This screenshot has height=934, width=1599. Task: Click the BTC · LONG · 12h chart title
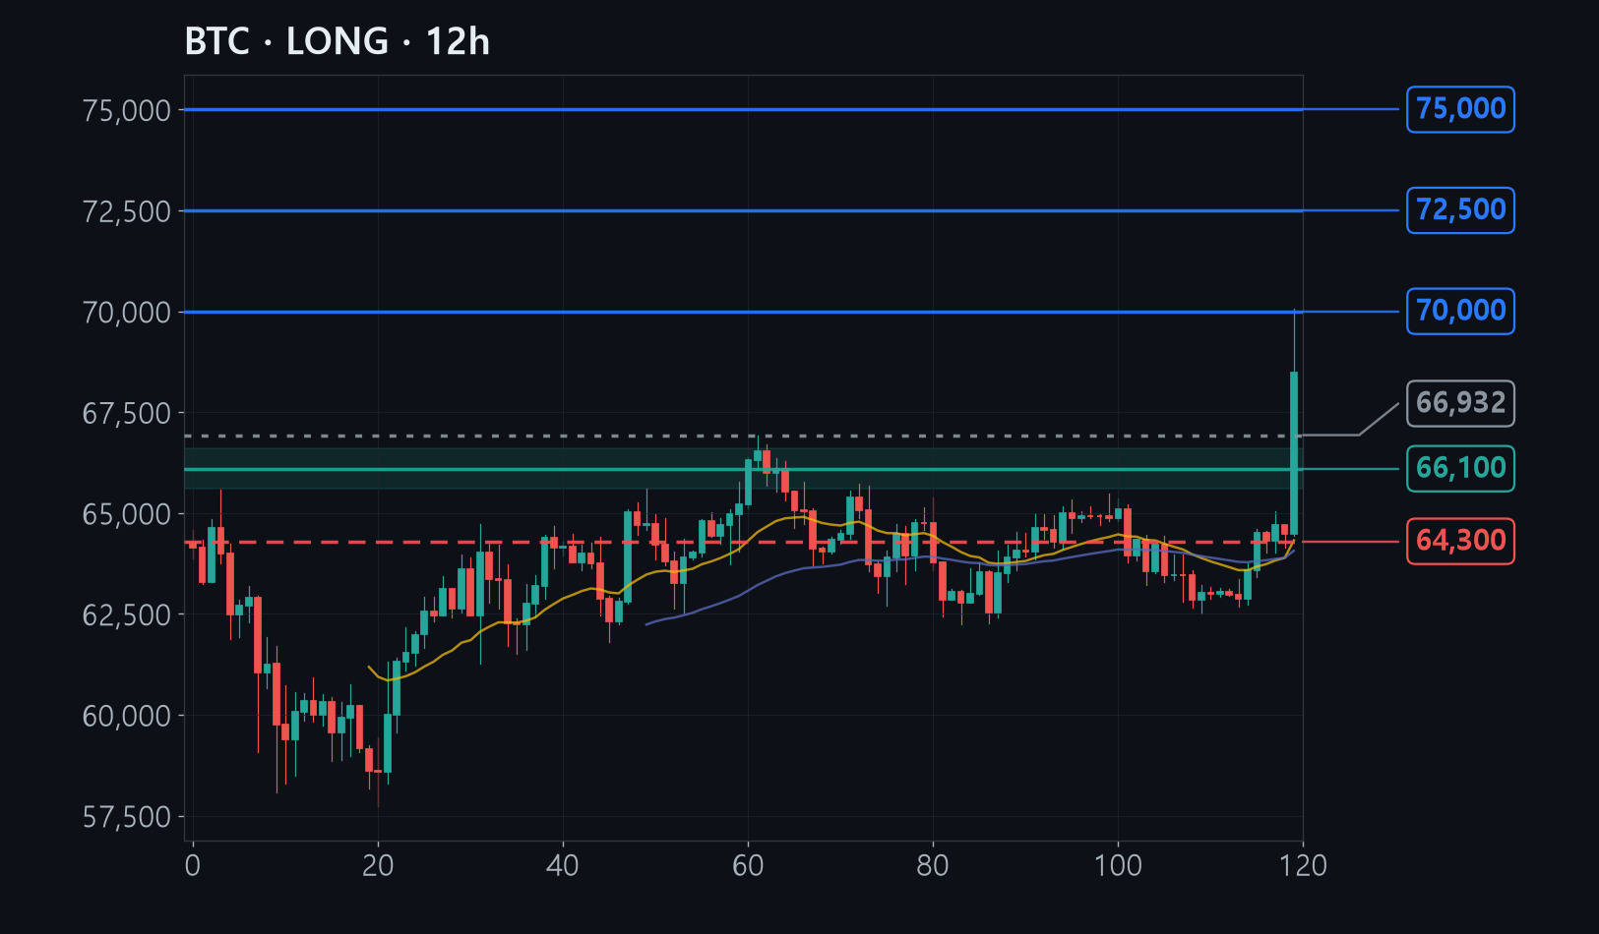(x=338, y=41)
